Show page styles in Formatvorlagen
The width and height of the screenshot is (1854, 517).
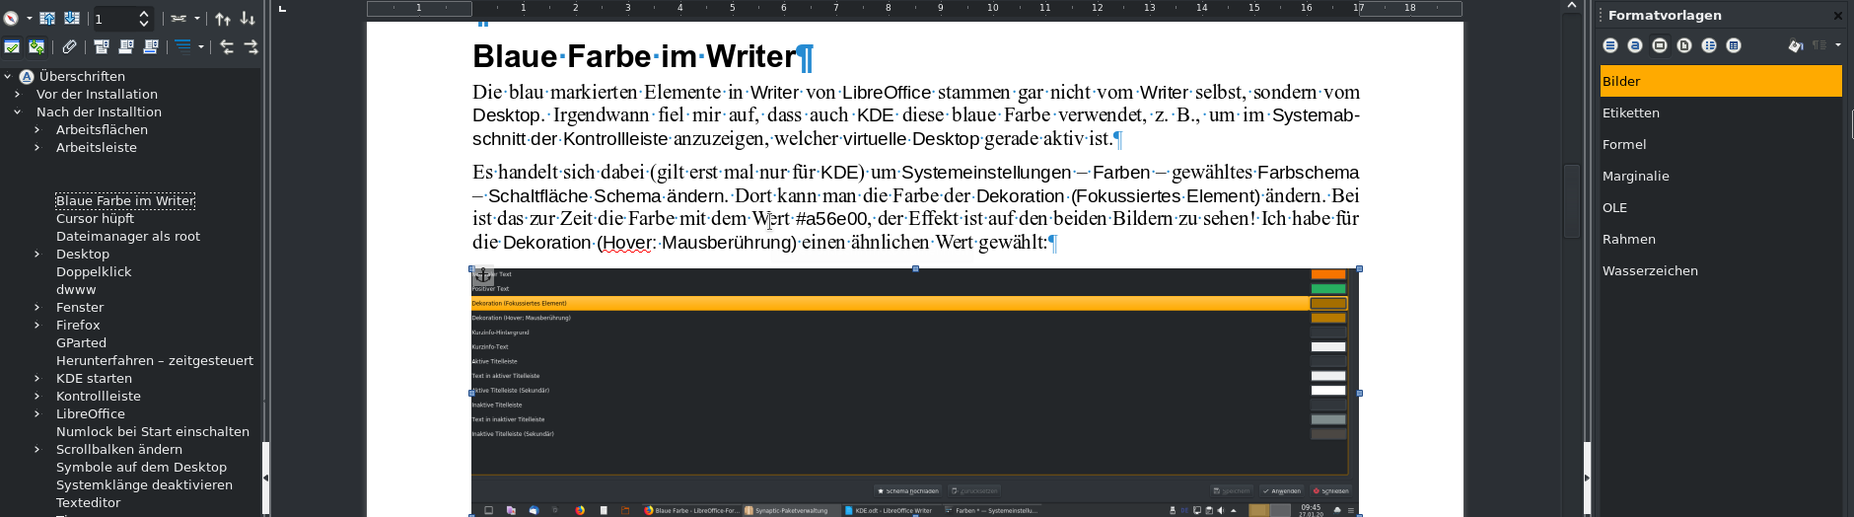point(1684,45)
